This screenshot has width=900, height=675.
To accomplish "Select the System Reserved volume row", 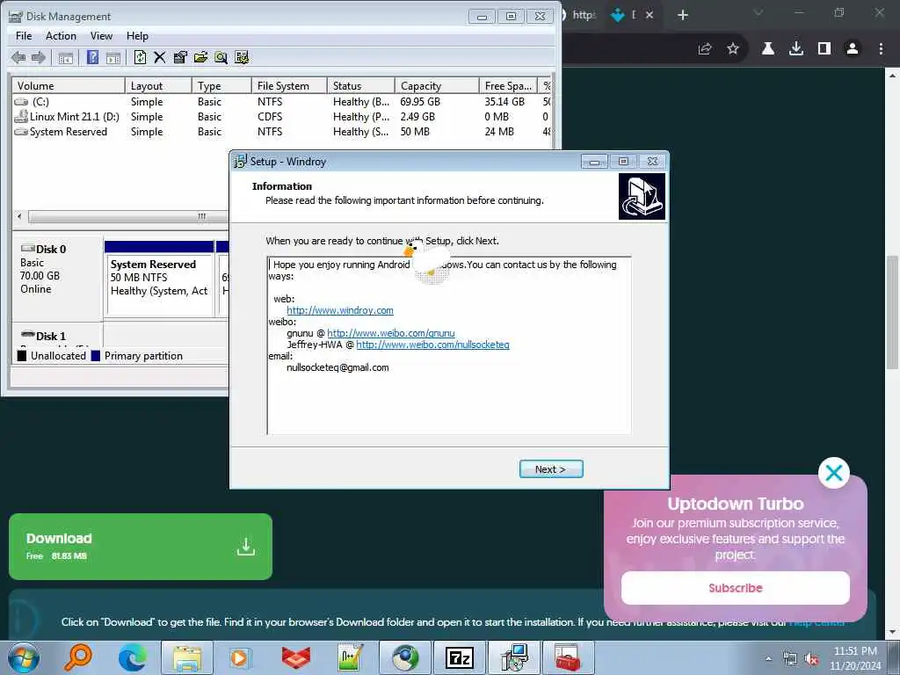I will tap(281, 132).
